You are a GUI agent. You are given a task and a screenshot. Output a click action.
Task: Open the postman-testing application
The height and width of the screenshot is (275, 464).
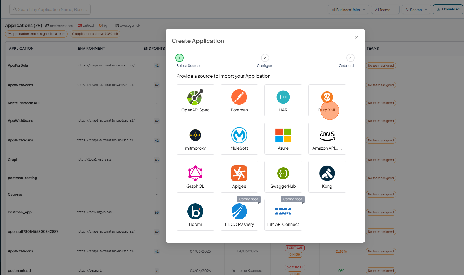(22, 178)
